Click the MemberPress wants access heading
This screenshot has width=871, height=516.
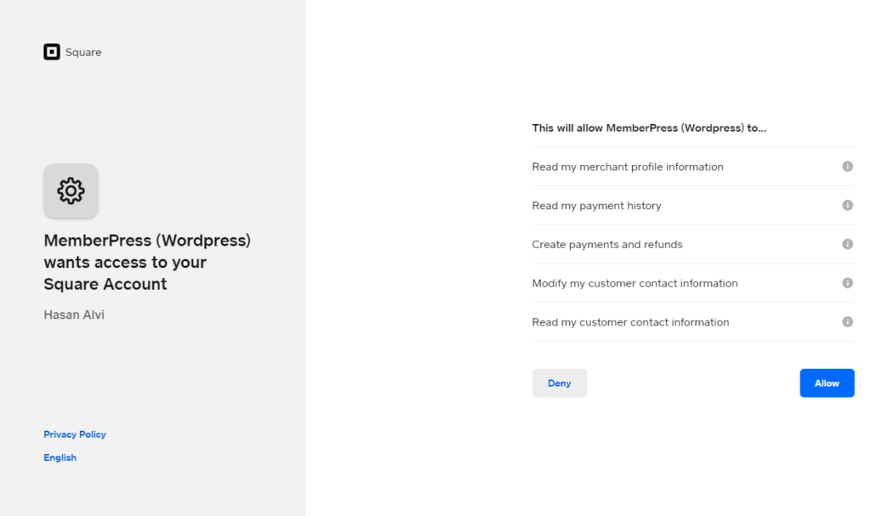coord(146,262)
